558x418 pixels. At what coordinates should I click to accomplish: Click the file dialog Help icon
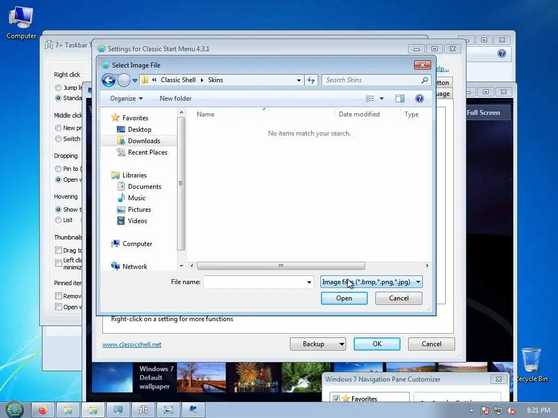420,99
